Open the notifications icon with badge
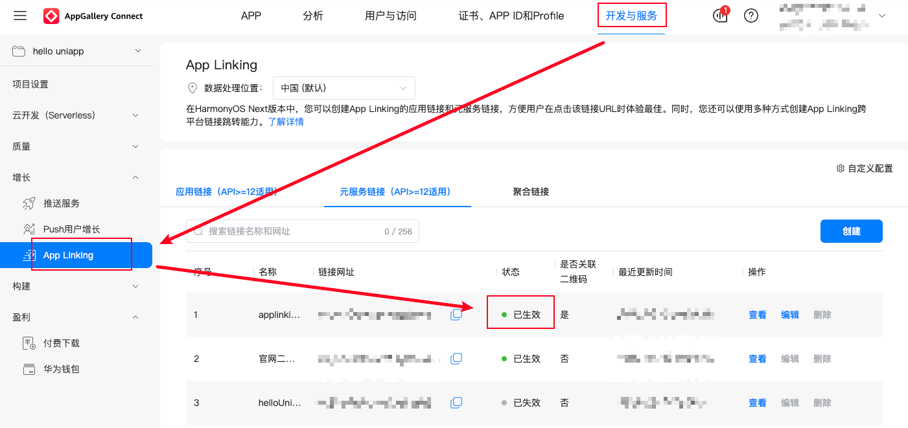Screen dimensions: 908x428 tap(720, 16)
